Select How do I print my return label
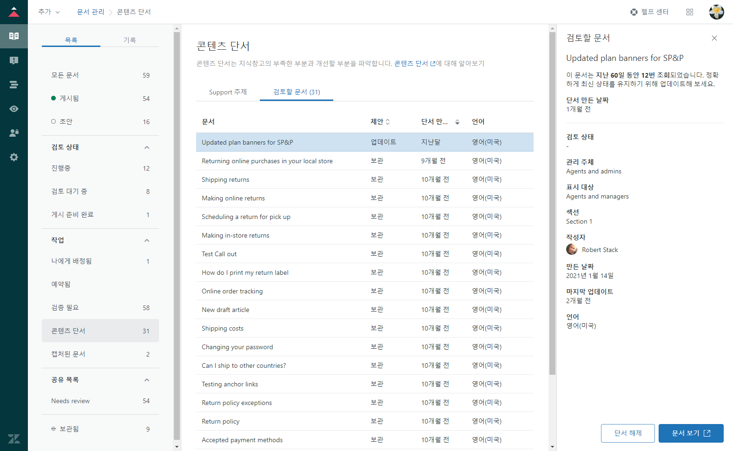This screenshot has width=733, height=451. click(x=365, y=272)
